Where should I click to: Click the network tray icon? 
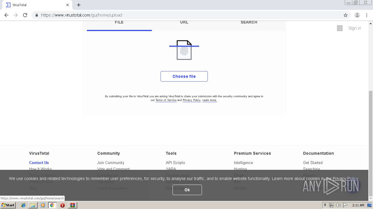tap(331, 205)
